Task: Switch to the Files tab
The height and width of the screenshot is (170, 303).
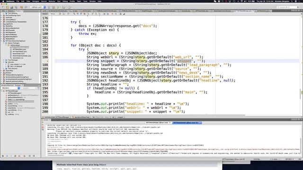Action: click(x=3, y=11)
